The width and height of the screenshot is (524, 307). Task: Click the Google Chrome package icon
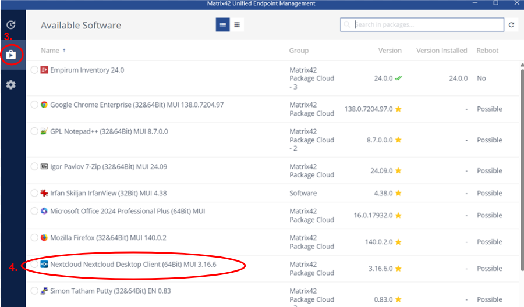click(x=44, y=105)
